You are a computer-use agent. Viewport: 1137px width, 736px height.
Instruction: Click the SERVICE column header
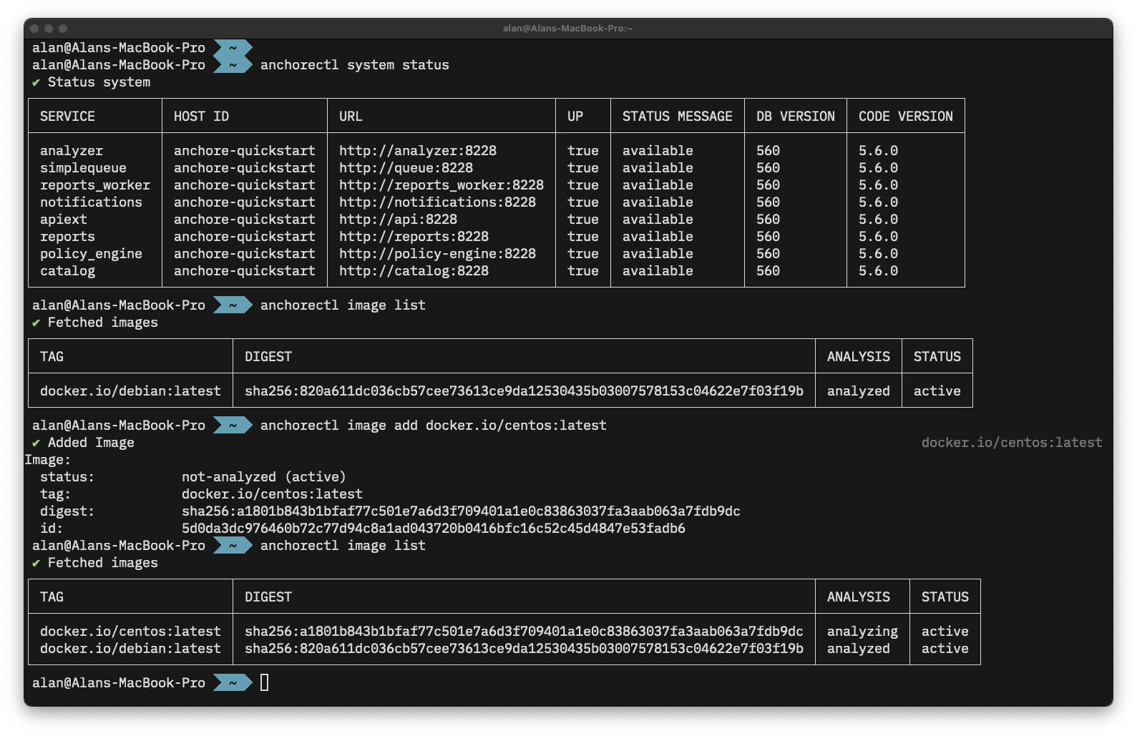click(x=67, y=117)
